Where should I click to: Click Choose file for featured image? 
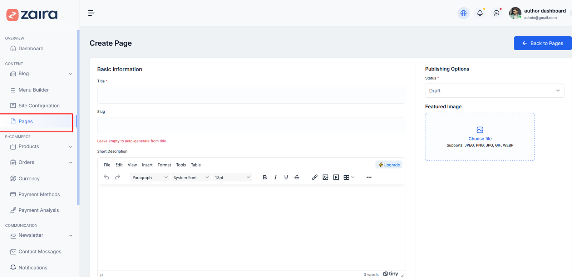pyautogui.click(x=480, y=139)
